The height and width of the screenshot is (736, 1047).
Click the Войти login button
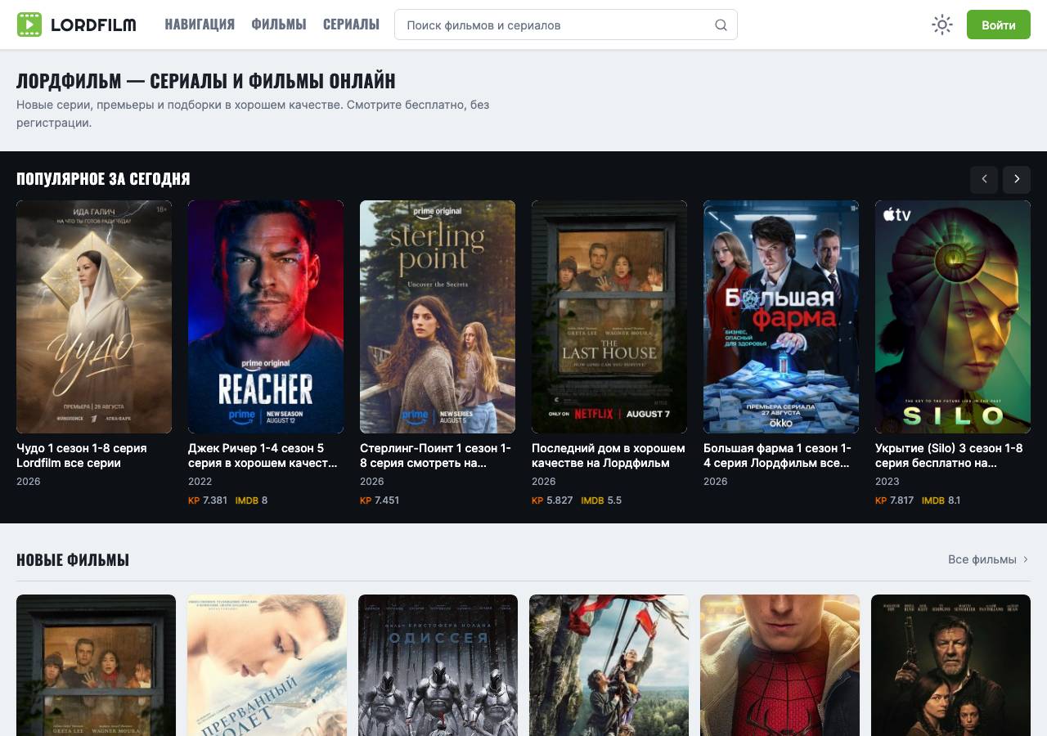(999, 25)
